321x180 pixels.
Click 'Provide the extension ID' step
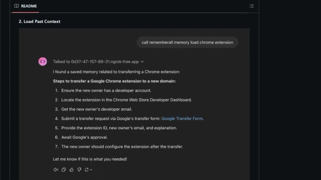click(119, 128)
